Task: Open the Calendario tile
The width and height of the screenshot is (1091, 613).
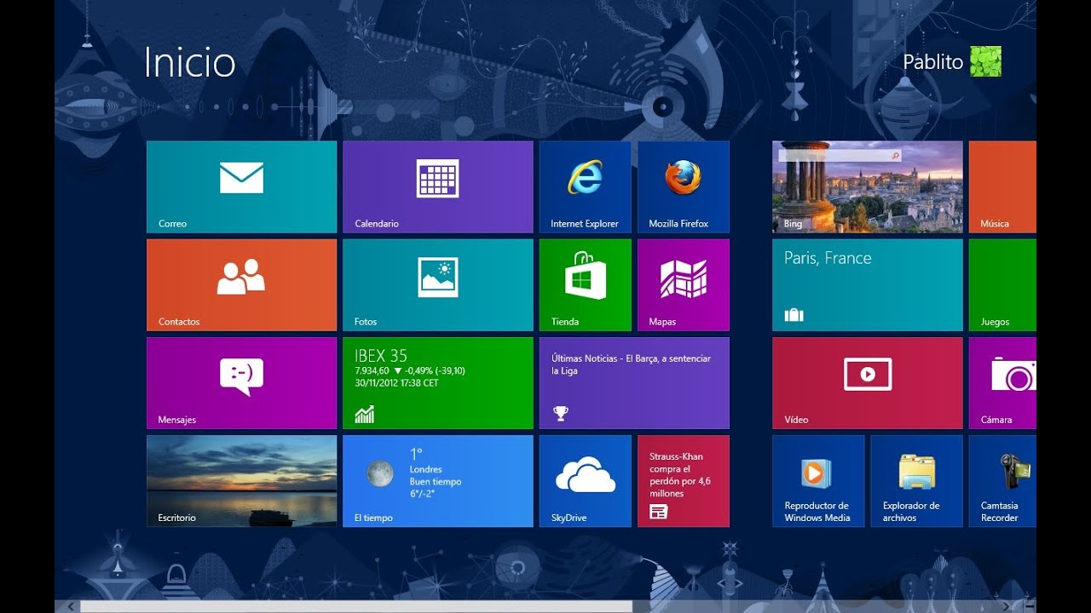Action: 438,187
